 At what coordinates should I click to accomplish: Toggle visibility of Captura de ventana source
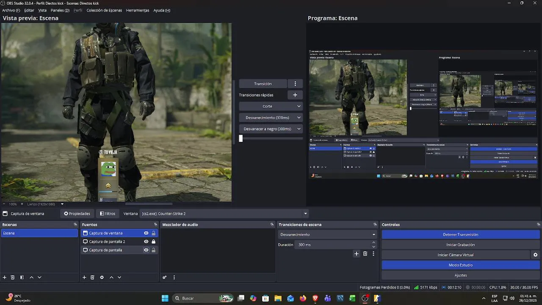point(146,233)
